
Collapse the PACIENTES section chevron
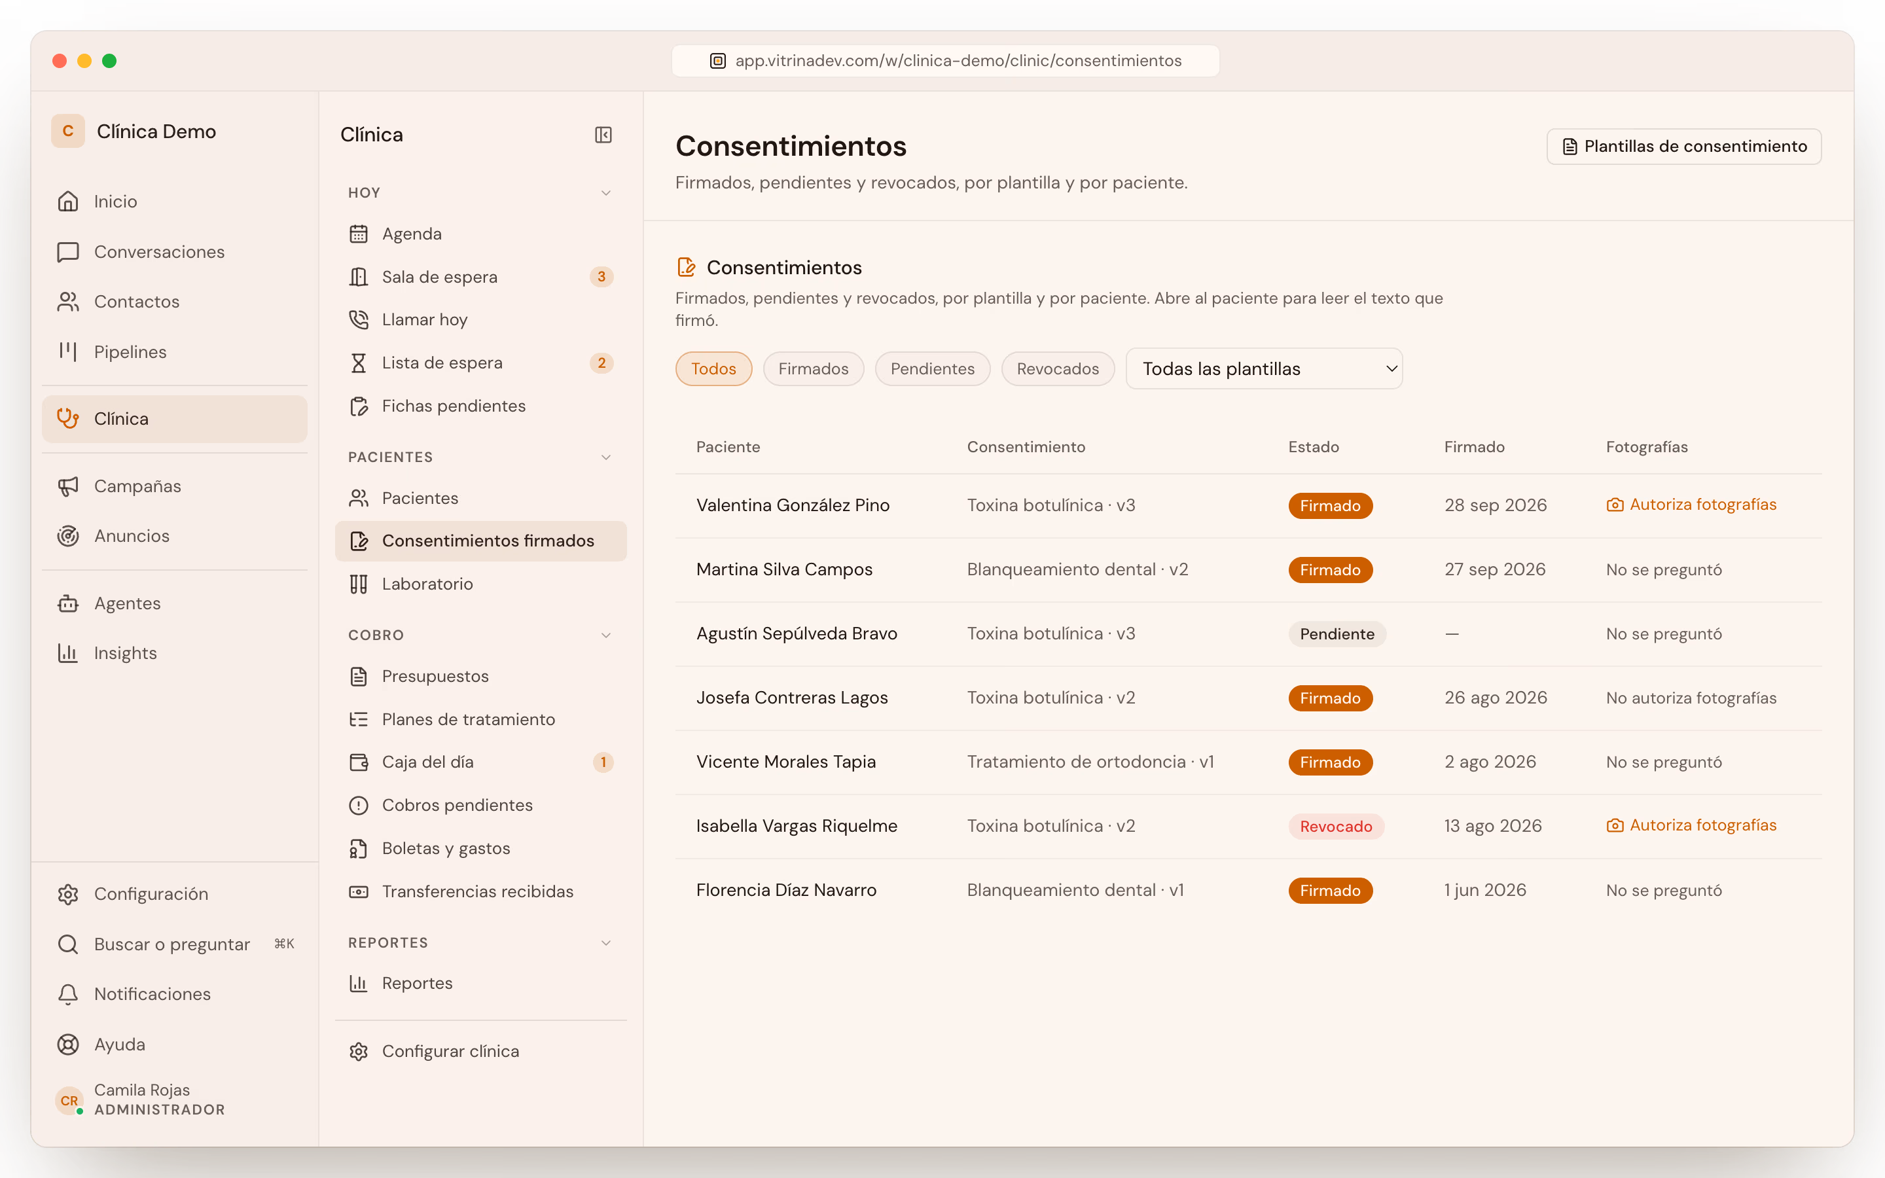606,457
